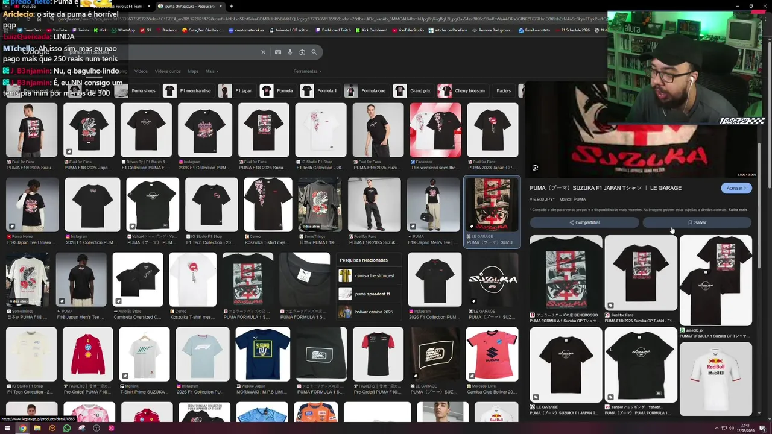Click the Lens icon on the preview image
Image resolution: width=772 pixels, height=434 pixels.
(x=535, y=168)
